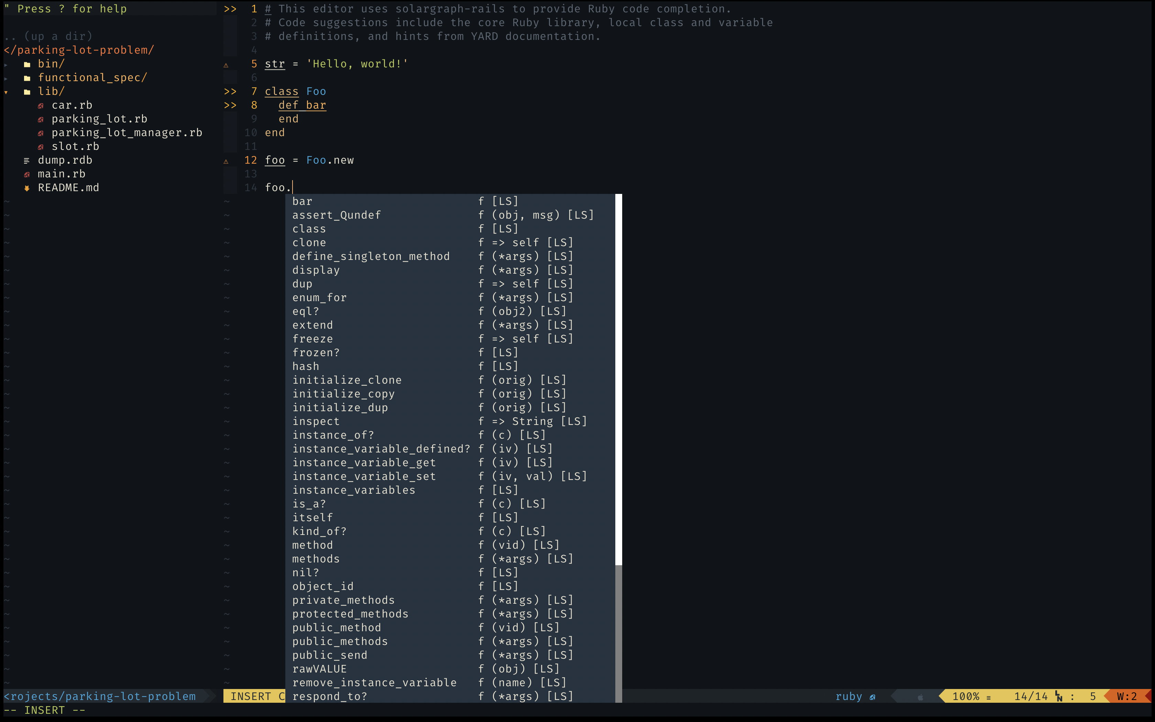Viewport: 1155px width, 722px height.
Task: Expand the bin/ folder arrow
Action: click(x=6, y=65)
